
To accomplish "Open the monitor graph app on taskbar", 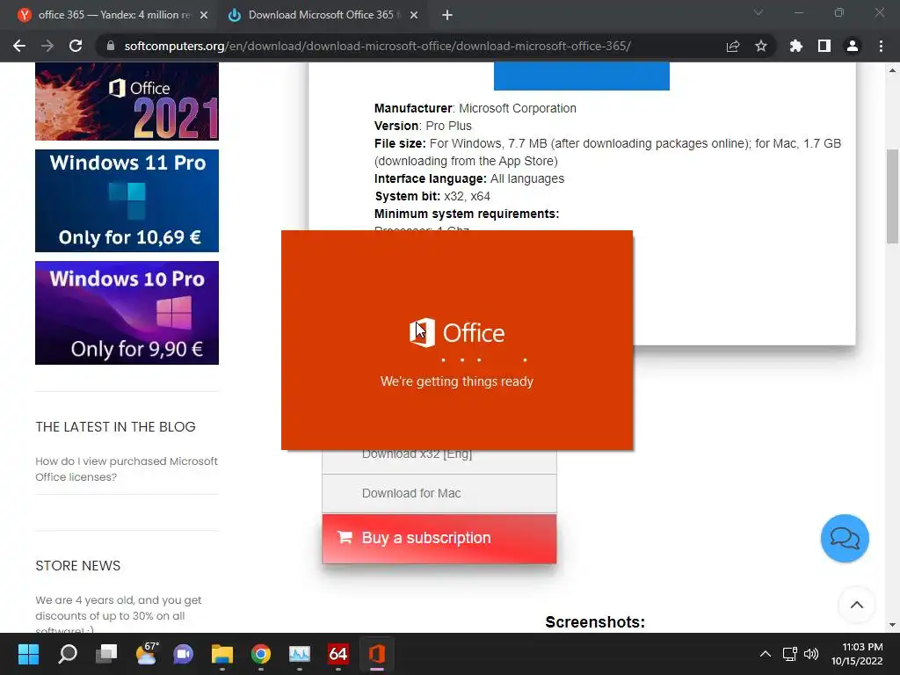I will point(300,654).
